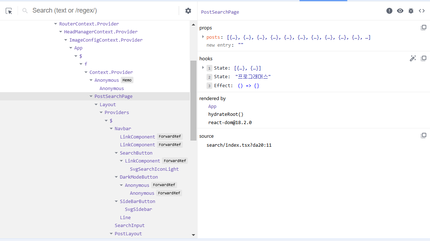Viewport: 430px width, 241px height.
Task: Click react-dom@18.2.0 entry
Action: pyautogui.click(x=230, y=123)
